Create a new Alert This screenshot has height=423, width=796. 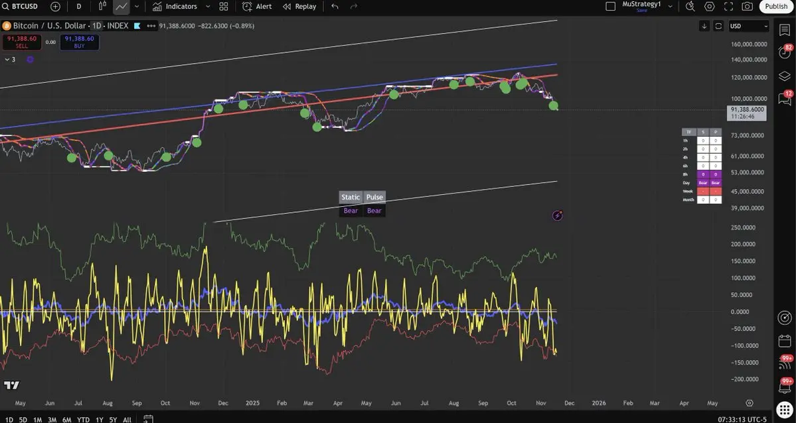257,7
